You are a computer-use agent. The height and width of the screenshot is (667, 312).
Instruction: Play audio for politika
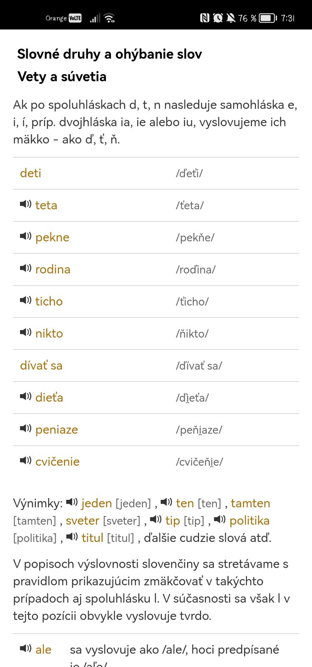220,520
